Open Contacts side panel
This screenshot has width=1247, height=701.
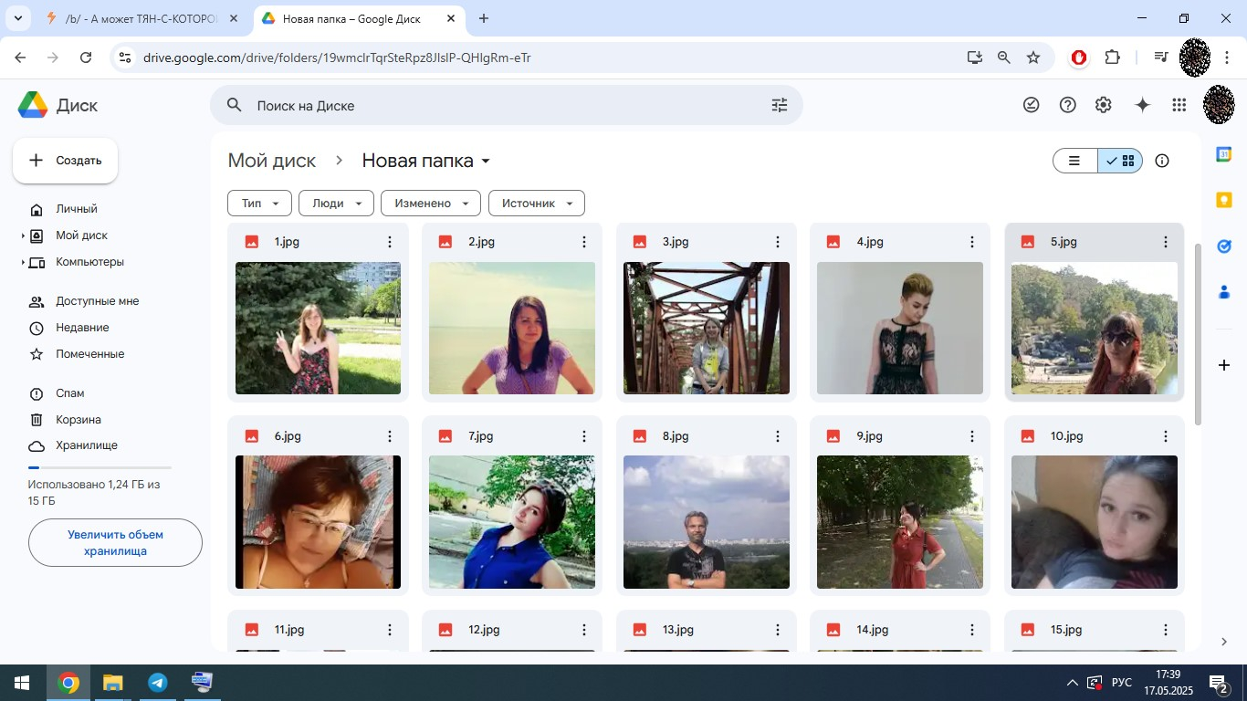coord(1224,292)
